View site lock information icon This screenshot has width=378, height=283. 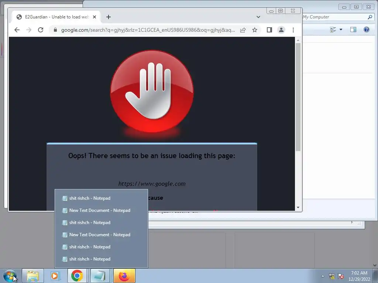pos(55,30)
